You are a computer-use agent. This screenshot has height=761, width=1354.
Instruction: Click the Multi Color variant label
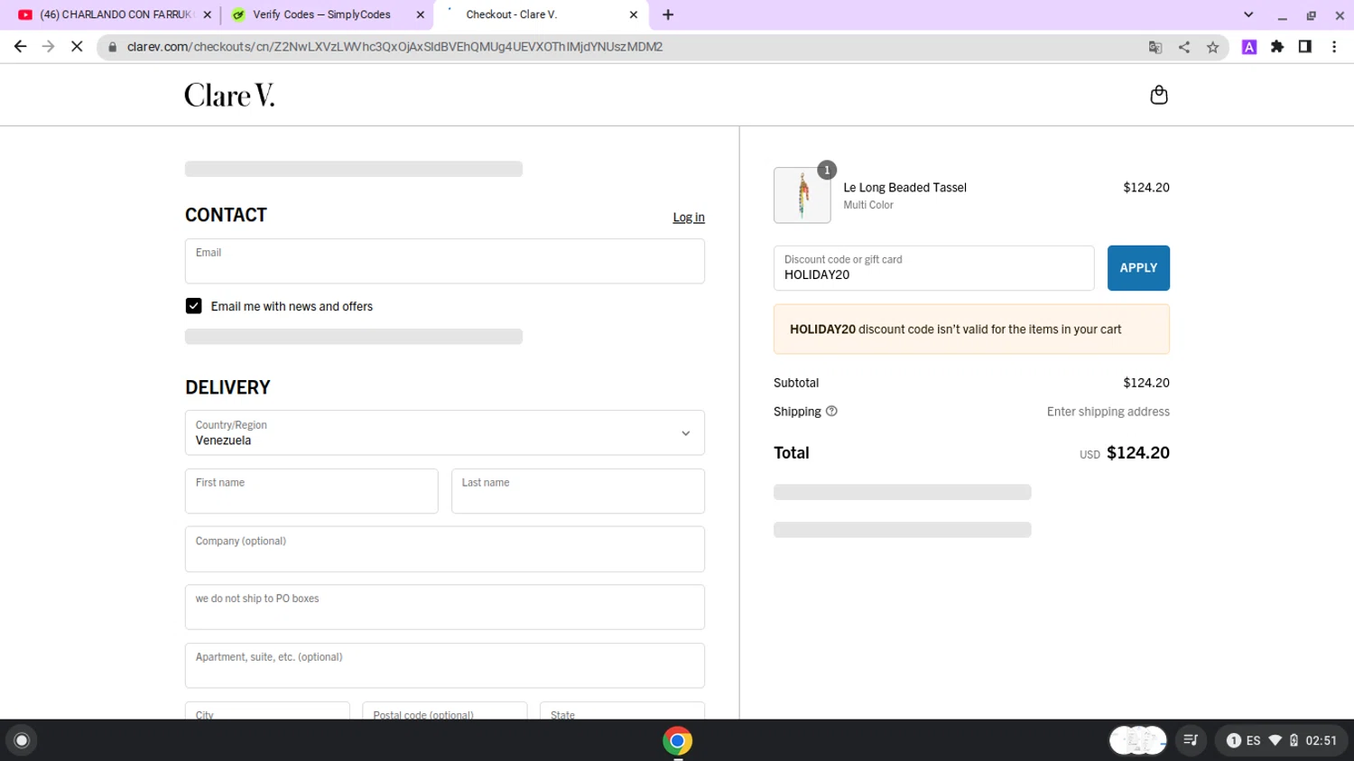coord(868,205)
